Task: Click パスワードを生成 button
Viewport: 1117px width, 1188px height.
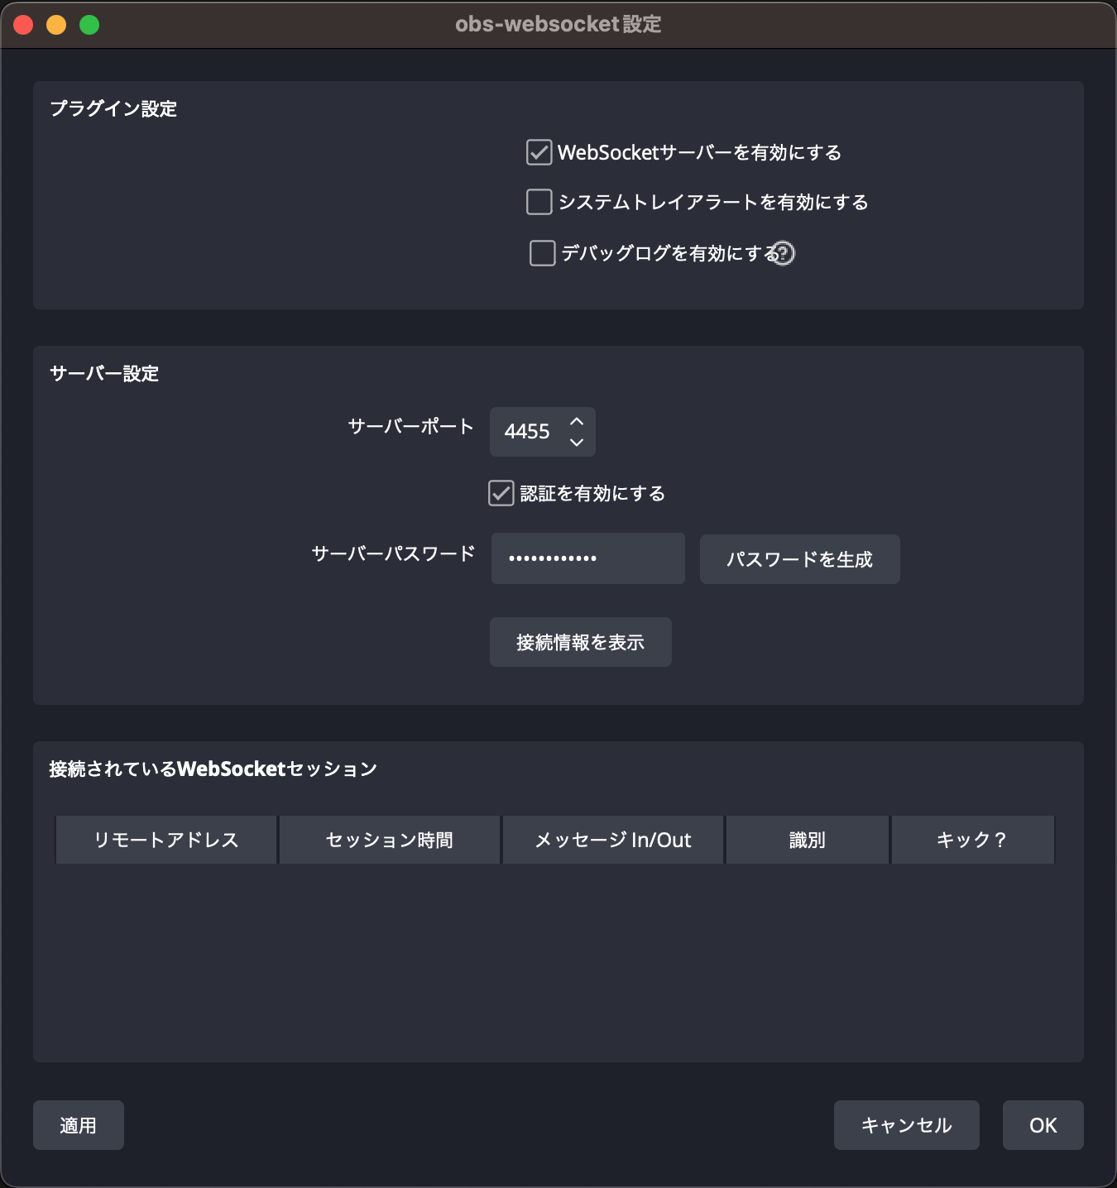Action: [x=800, y=559]
